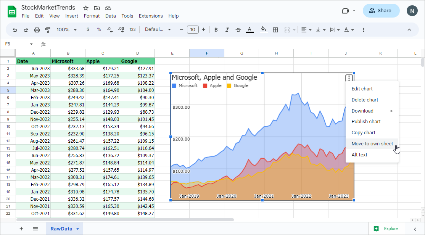Expand Download submenu
Screen dimensions: 425x235
372,111
